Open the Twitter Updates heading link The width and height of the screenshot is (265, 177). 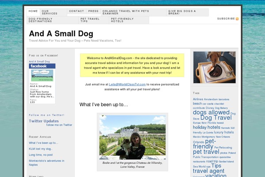44,121
